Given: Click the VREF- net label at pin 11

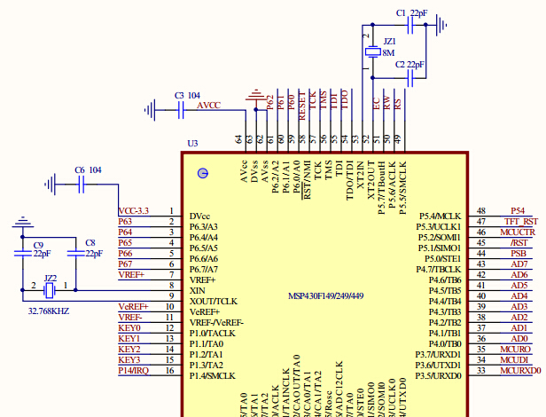Looking at the screenshot, I should click(130, 318).
